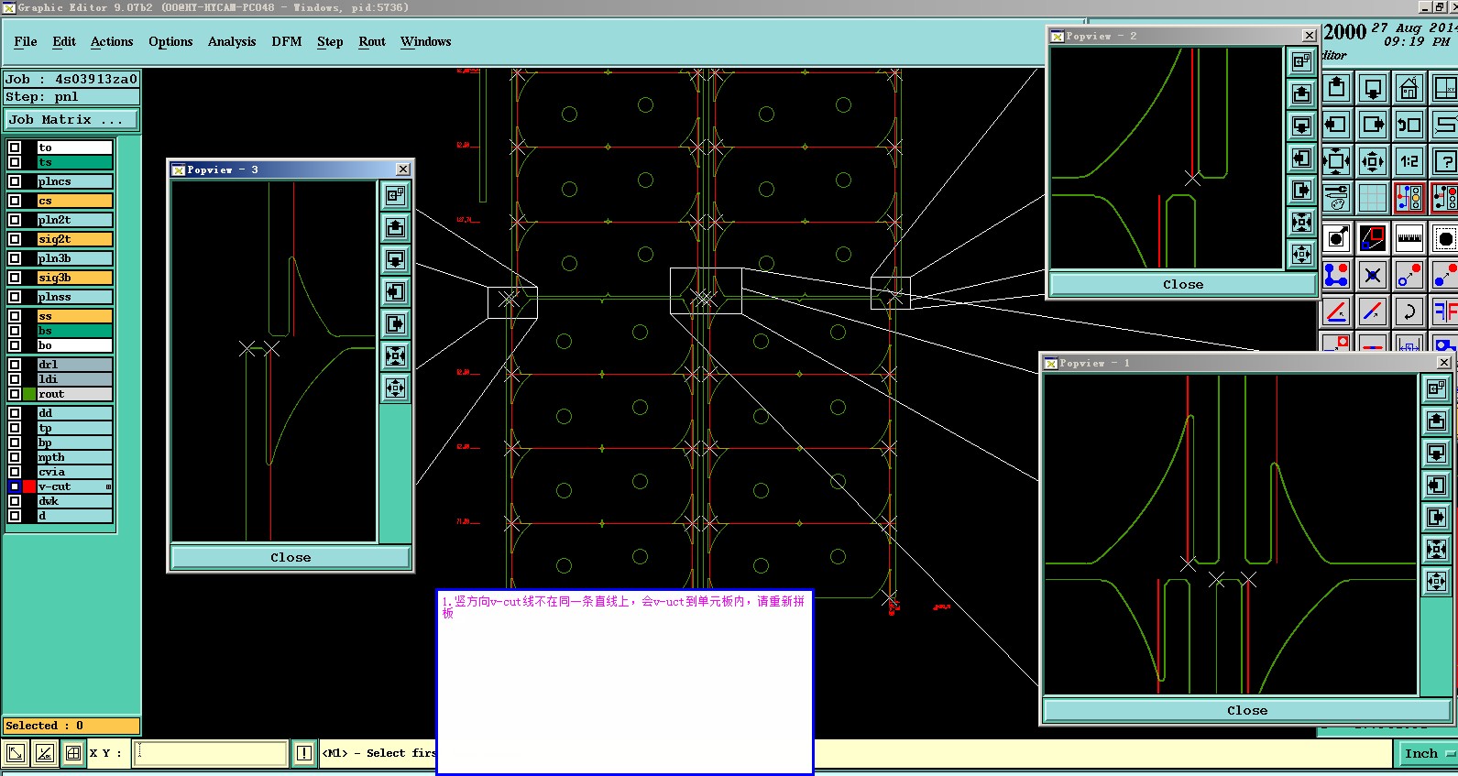Toggle the 'dwk' layer checkbox
This screenshot has height=776, width=1458.
tap(15, 501)
